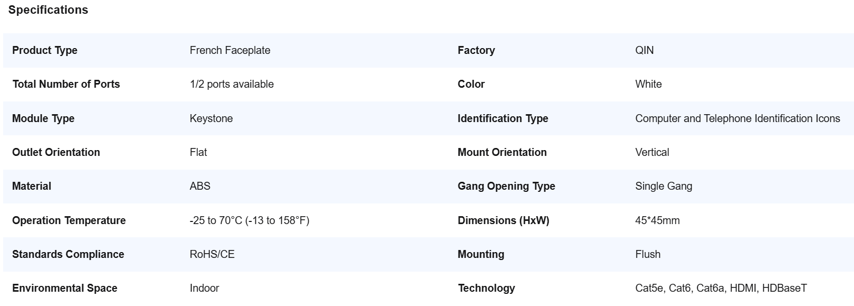Image resolution: width=854 pixels, height=306 pixels.
Task: Click the RoHS/CE compliance value
Action: 212,254
